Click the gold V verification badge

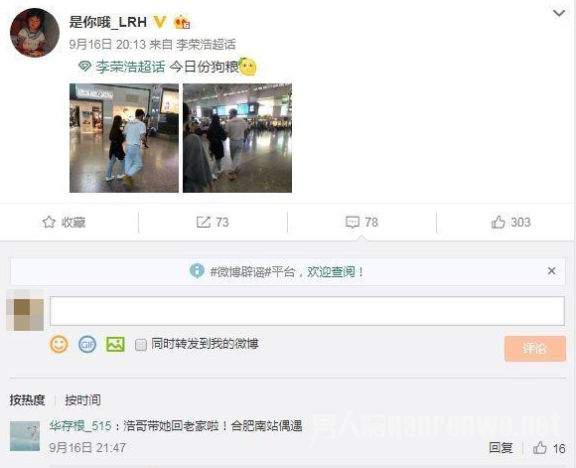[x=160, y=22]
